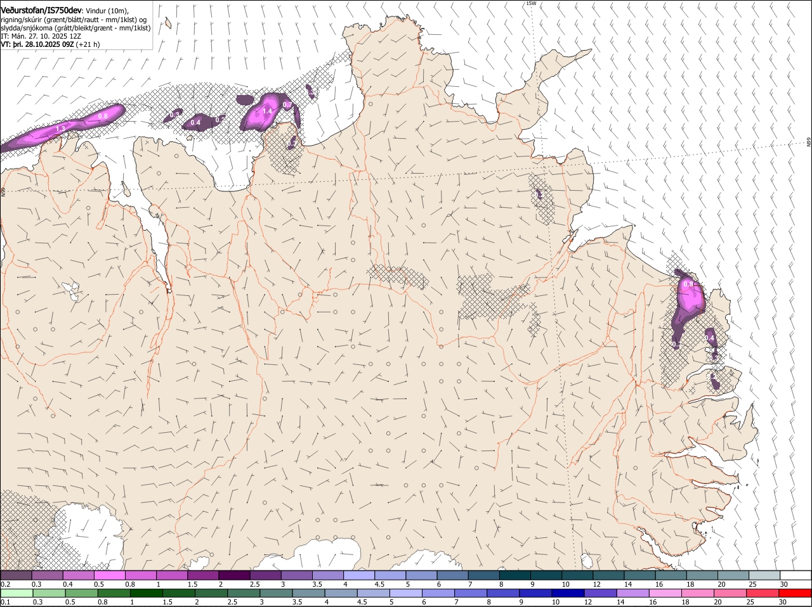Pick the deep blue 10 swatch in bottom legend row

[568, 593]
